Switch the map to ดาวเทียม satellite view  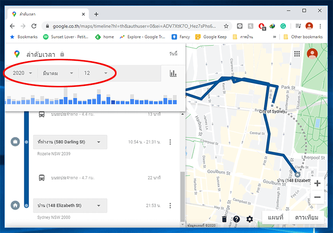coord(306,217)
